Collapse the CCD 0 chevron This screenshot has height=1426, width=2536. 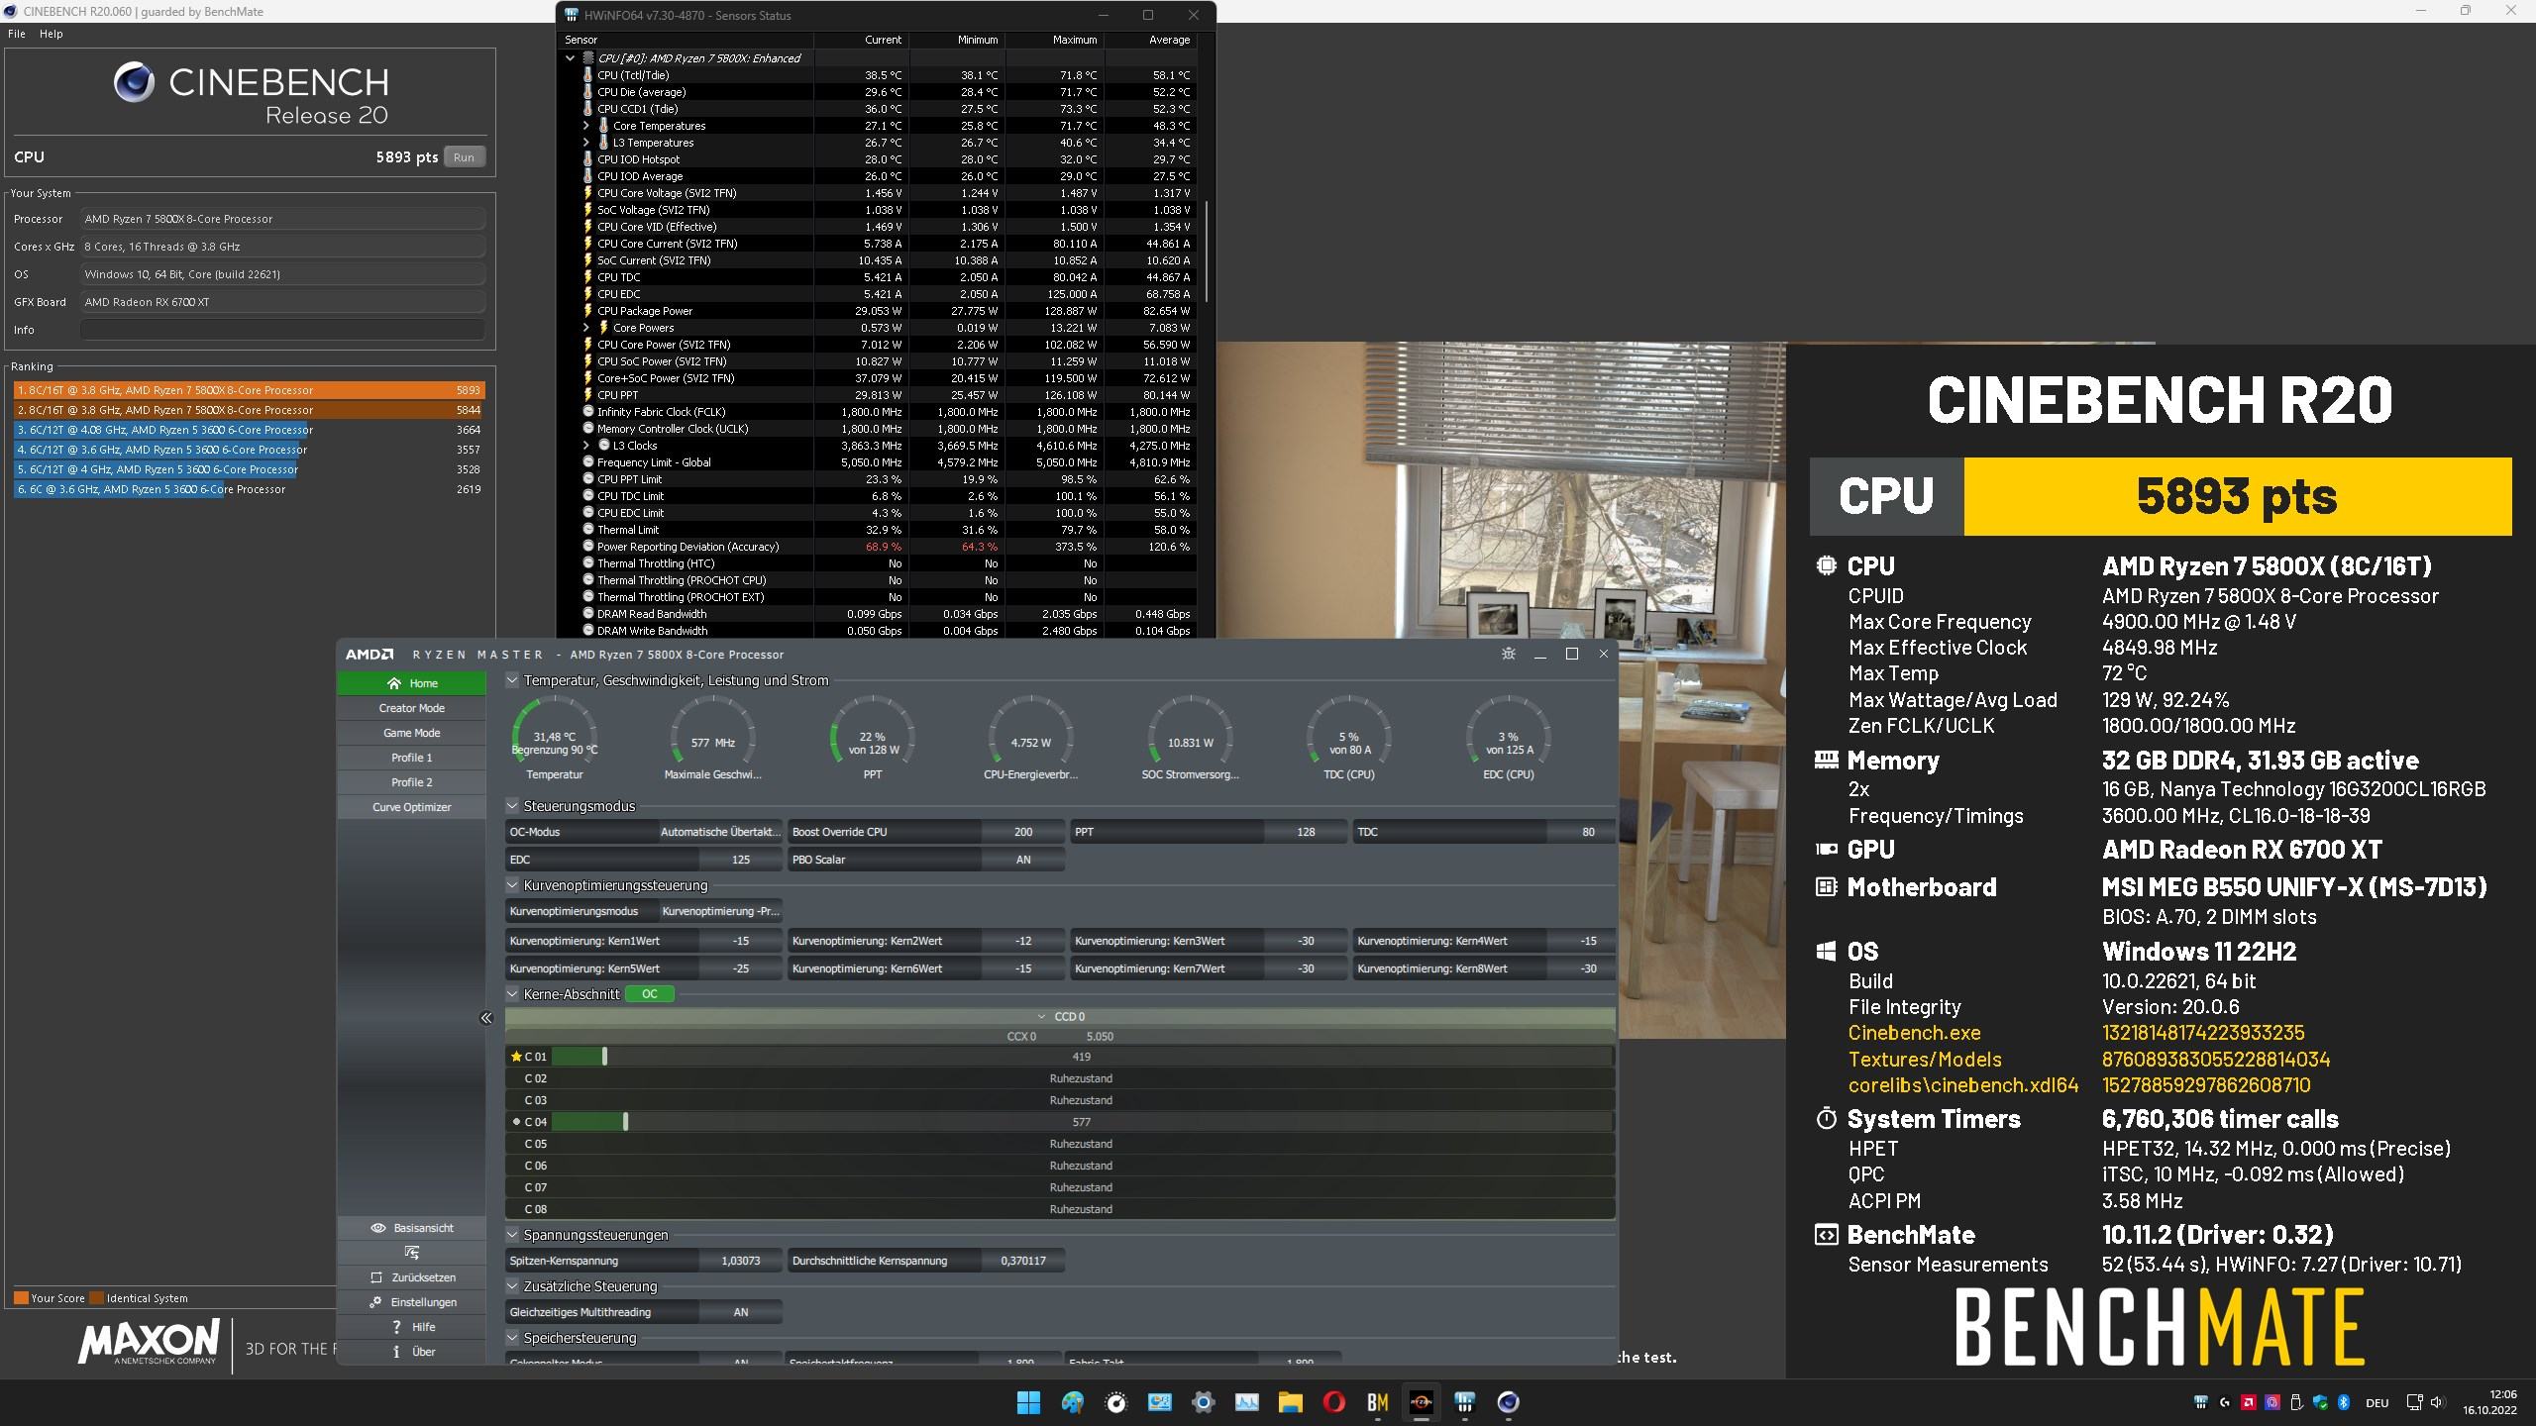(x=1041, y=1017)
